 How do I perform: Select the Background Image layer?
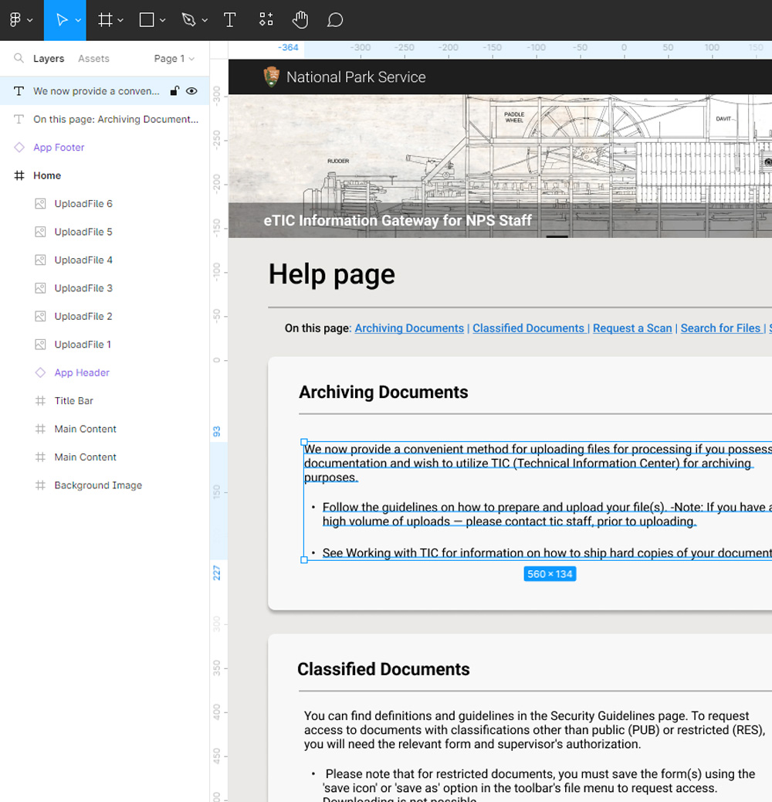coord(104,485)
